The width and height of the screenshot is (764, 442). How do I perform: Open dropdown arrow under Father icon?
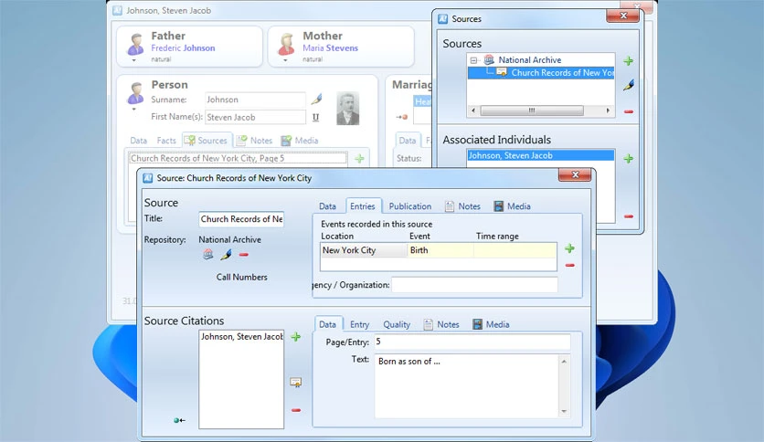click(134, 60)
